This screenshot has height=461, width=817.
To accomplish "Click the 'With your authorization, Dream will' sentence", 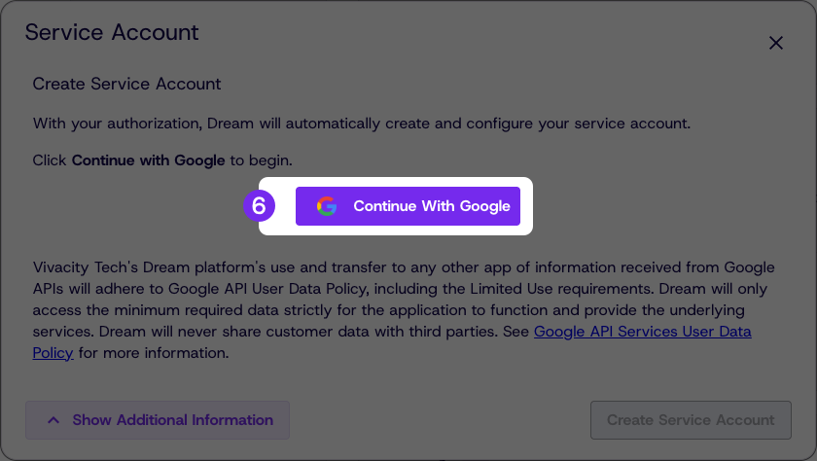I will [x=362, y=124].
